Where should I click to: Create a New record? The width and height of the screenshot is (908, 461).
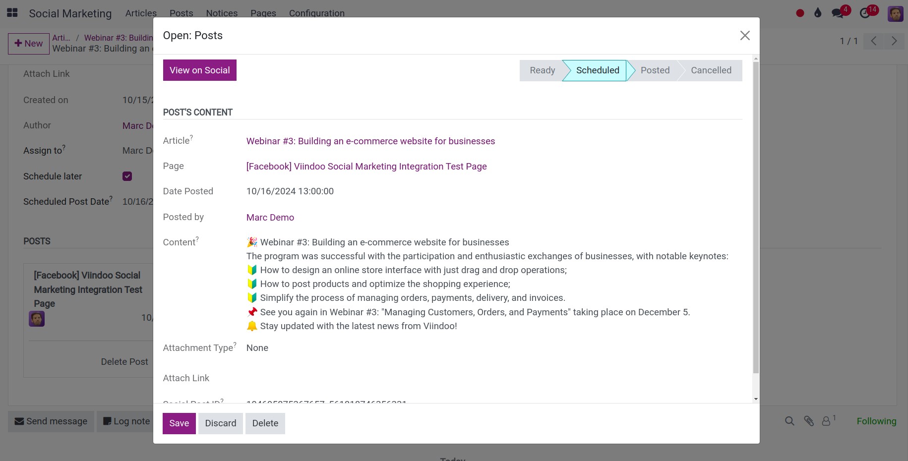pyautogui.click(x=29, y=44)
